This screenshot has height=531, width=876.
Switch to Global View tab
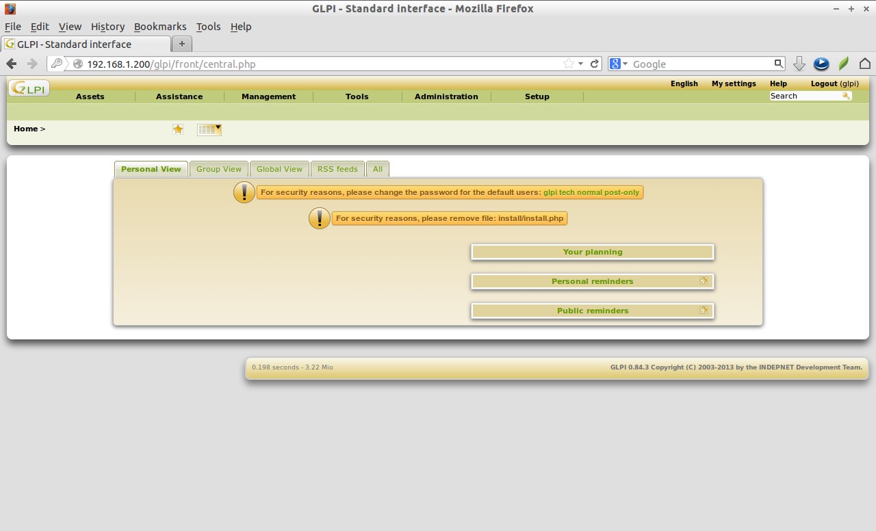(279, 169)
